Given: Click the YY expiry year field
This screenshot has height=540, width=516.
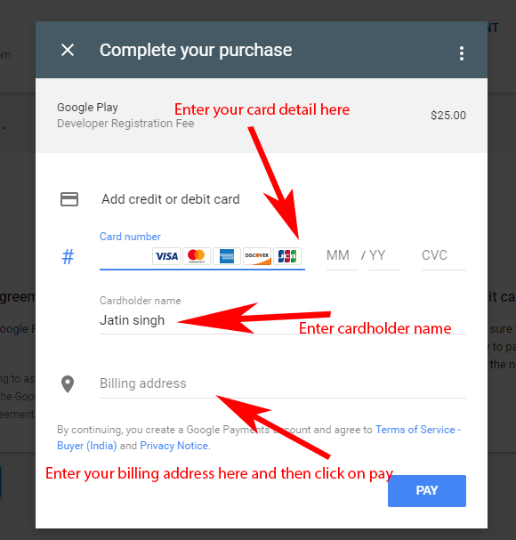Looking at the screenshot, I should coord(384,256).
